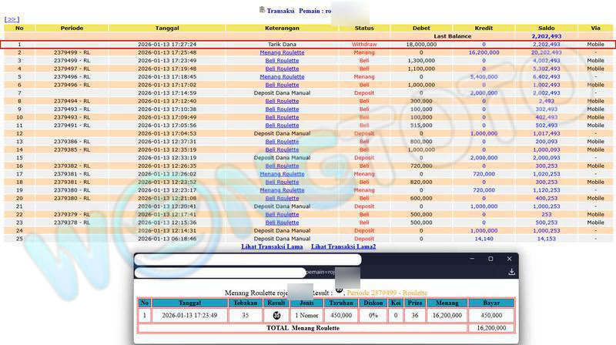Select the Tarik Dana withdraw row
The width and height of the screenshot is (616, 345).
[x=282, y=44]
